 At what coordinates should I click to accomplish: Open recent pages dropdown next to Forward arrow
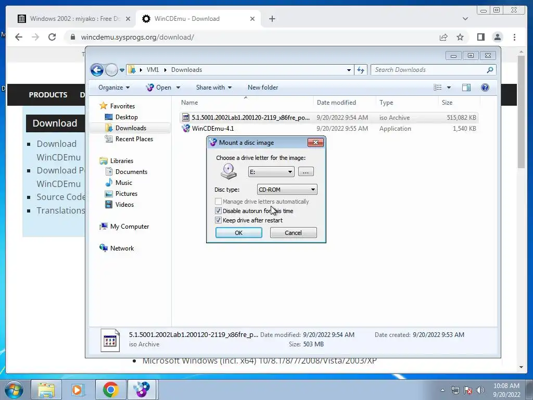click(x=122, y=70)
